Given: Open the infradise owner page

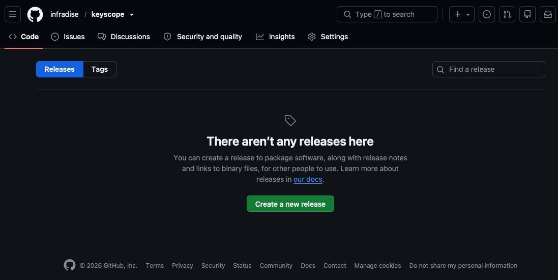Looking at the screenshot, I should [65, 14].
